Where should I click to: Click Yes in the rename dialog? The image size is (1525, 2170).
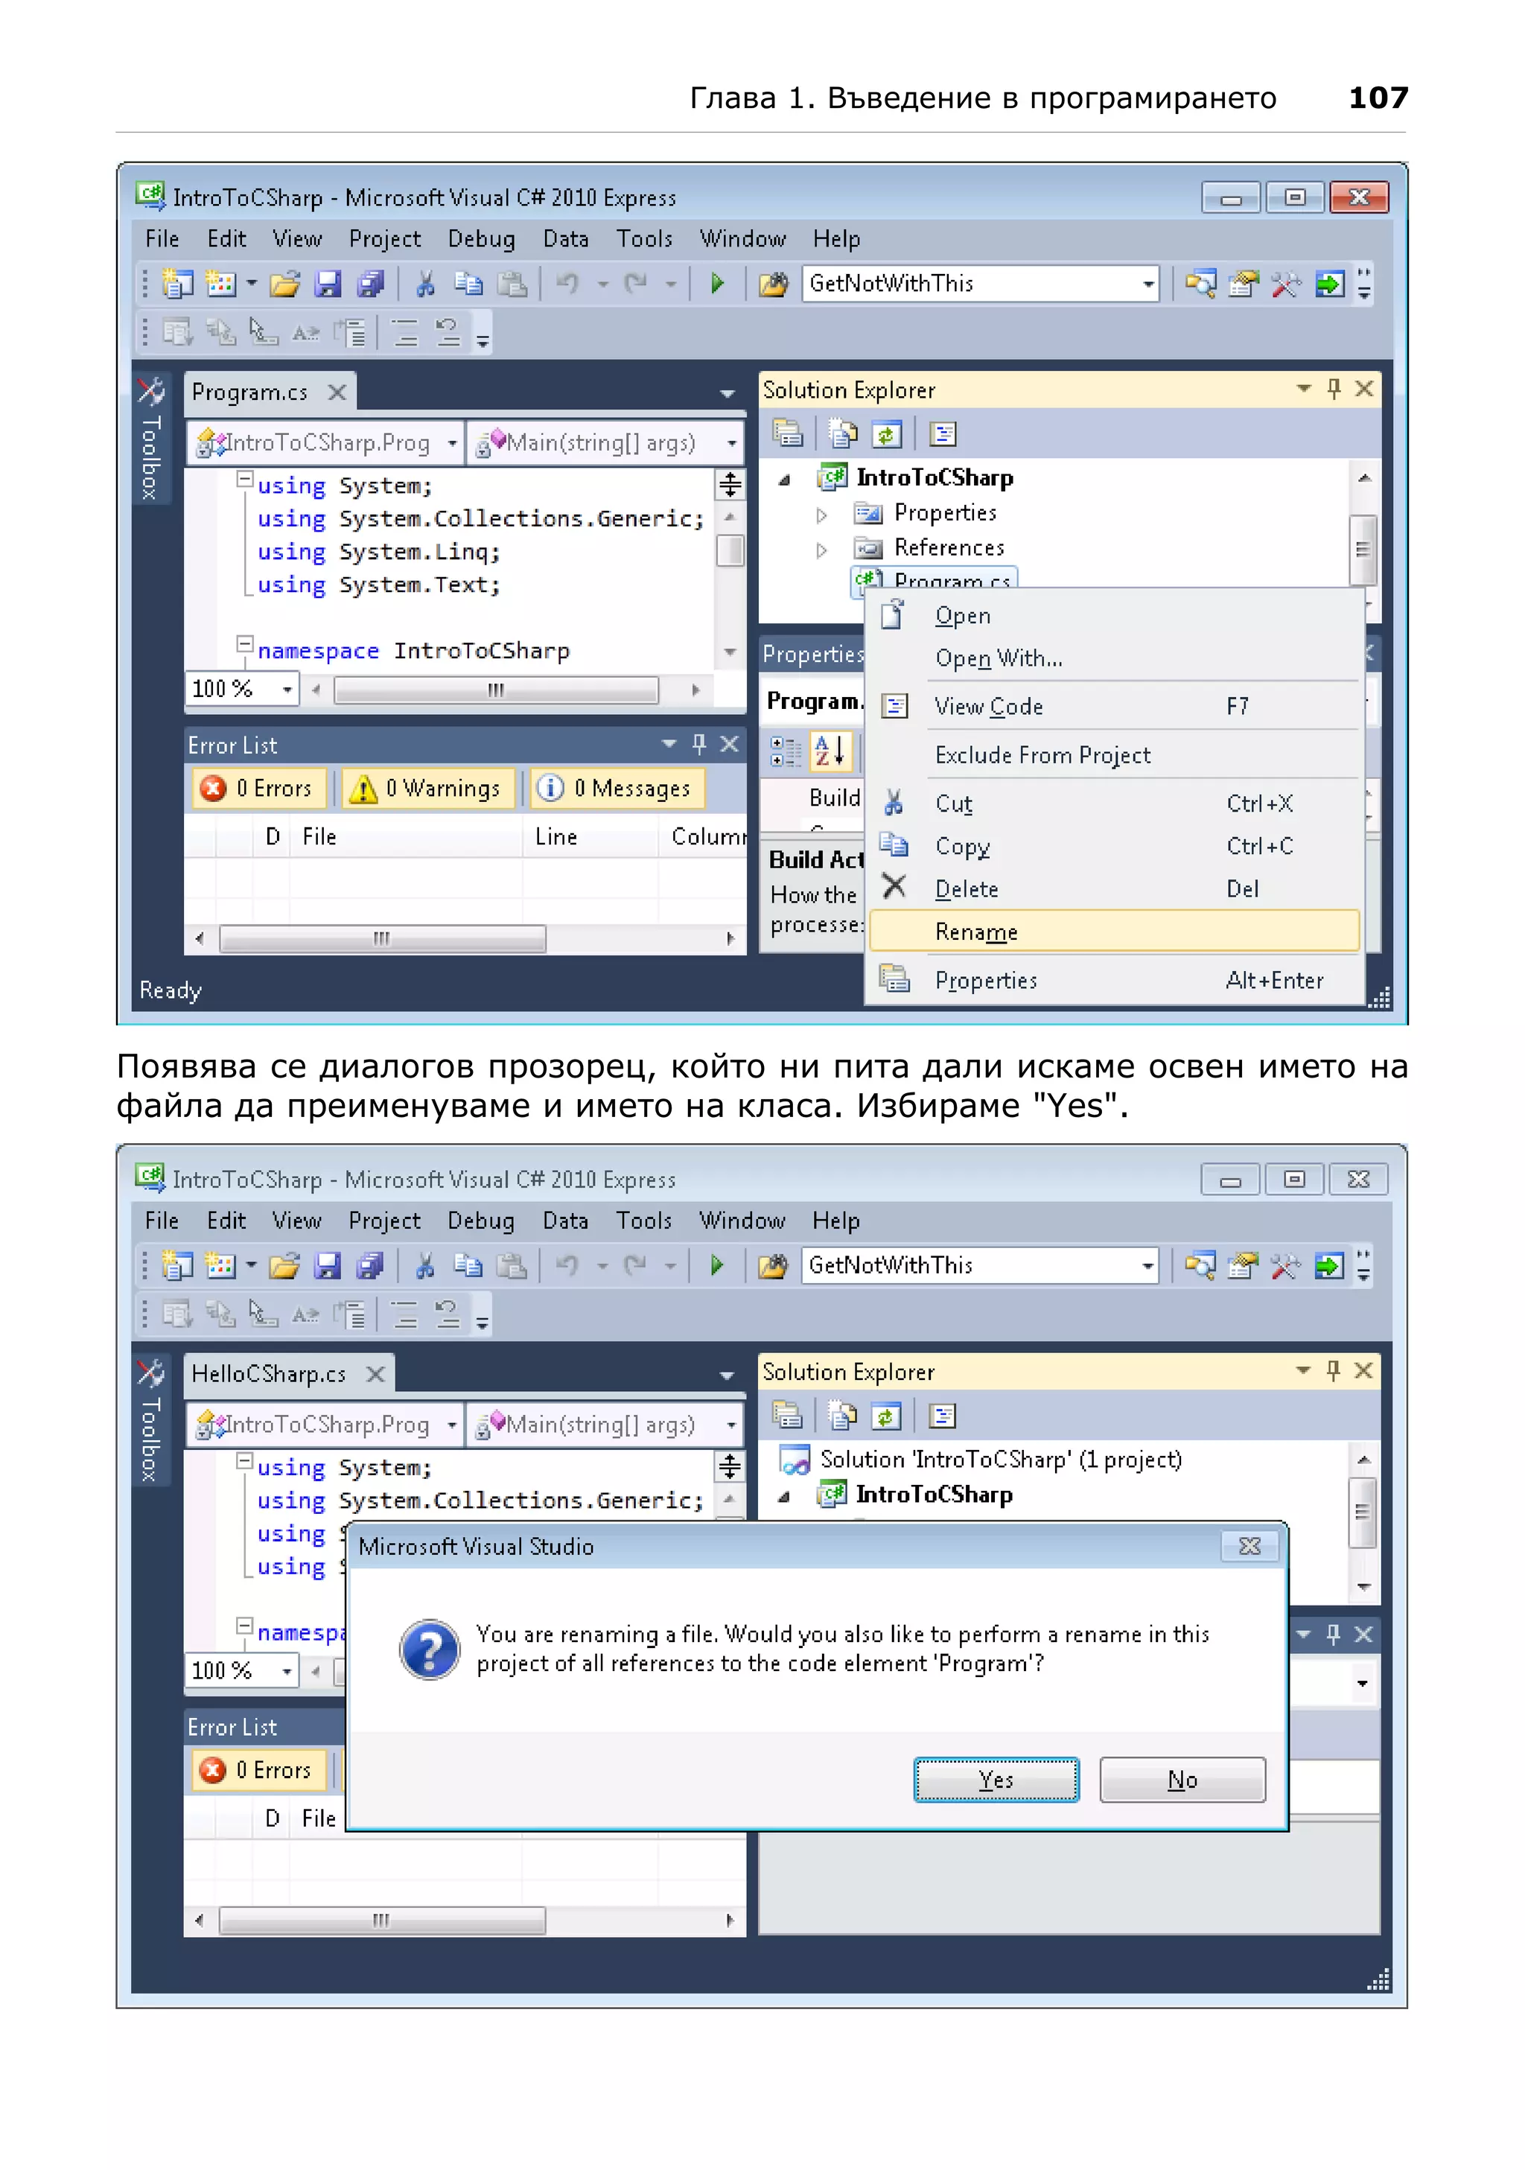996,1780
